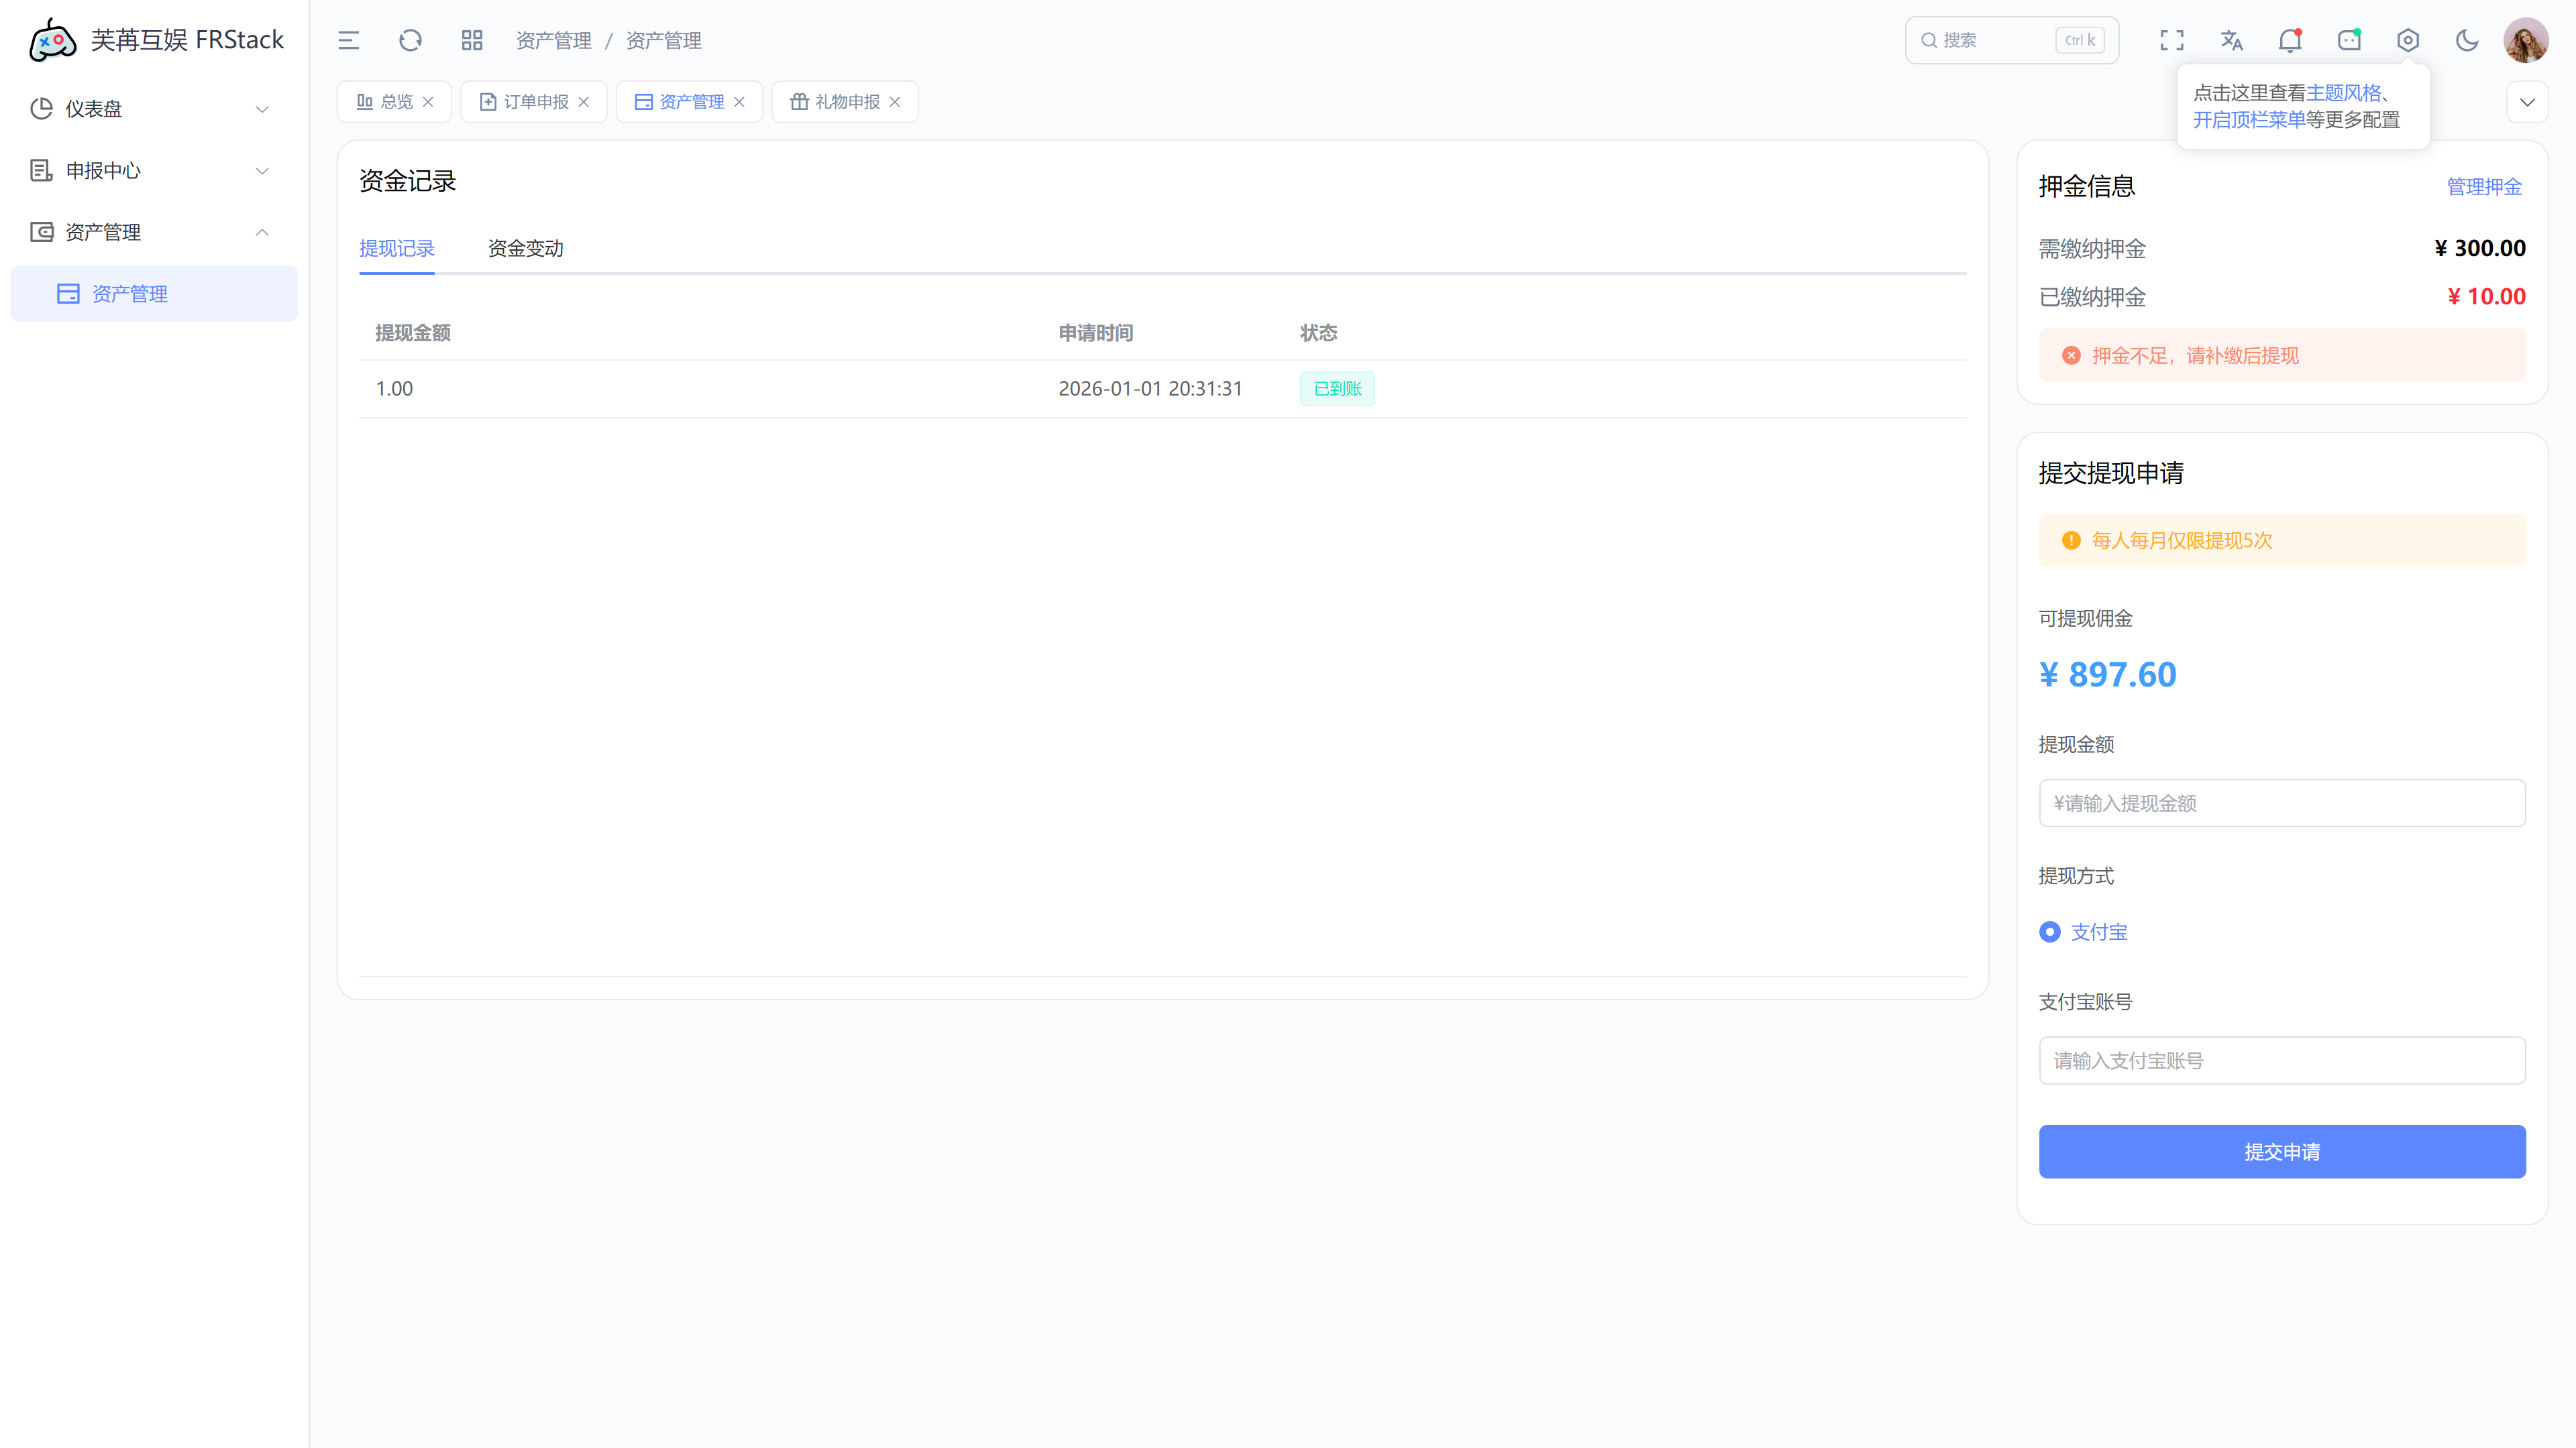Image resolution: width=2576 pixels, height=1448 pixels.
Task: Open the tabs dropdown chevron at right
Action: [x=2527, y=102]
